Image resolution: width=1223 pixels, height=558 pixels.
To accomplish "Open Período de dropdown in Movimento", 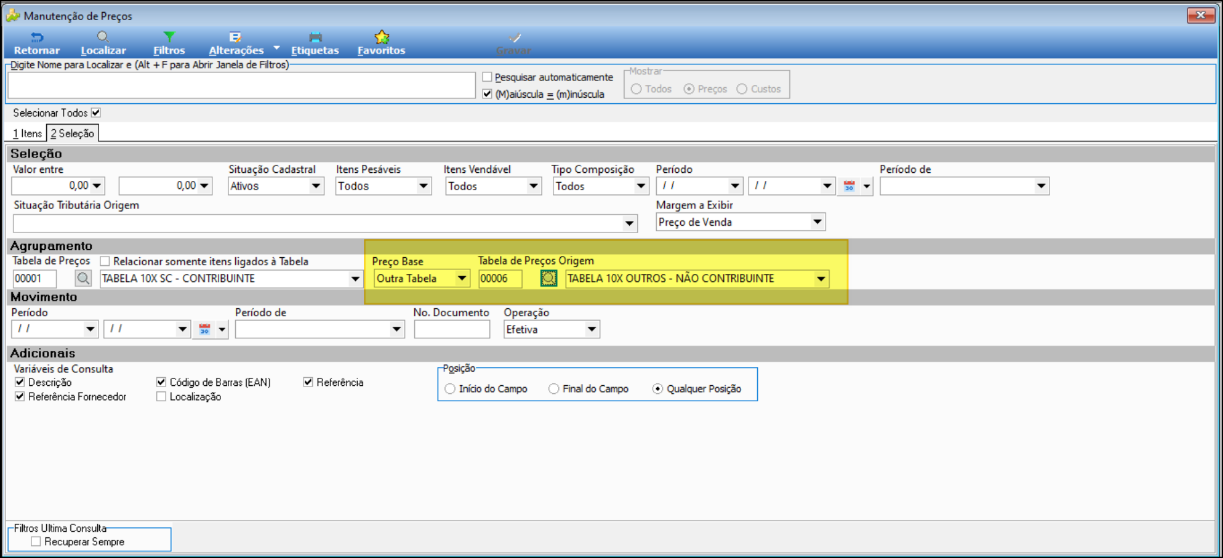I will [396, 329].
